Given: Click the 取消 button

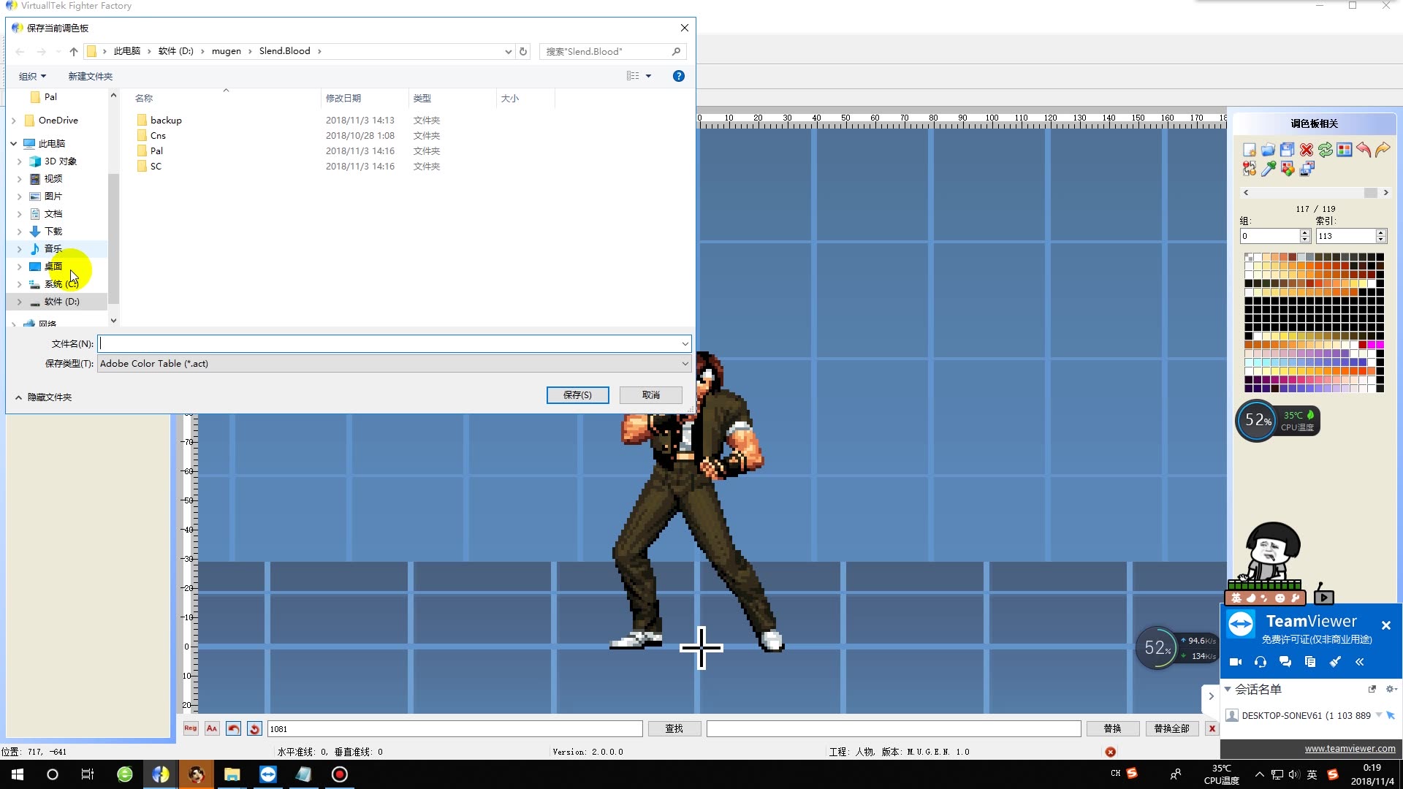Looking at the screenshot, I should (x=650, y=395).
